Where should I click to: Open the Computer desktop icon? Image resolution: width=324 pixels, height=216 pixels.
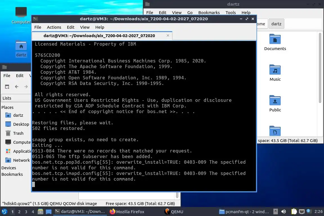click(21, 15)
